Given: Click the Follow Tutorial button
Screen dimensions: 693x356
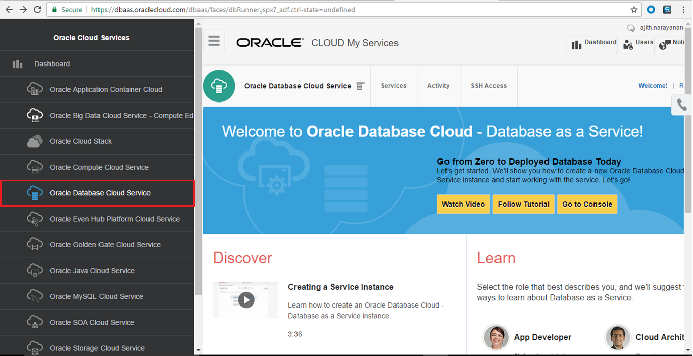Looking at the screenshot, I should point(523,204).
